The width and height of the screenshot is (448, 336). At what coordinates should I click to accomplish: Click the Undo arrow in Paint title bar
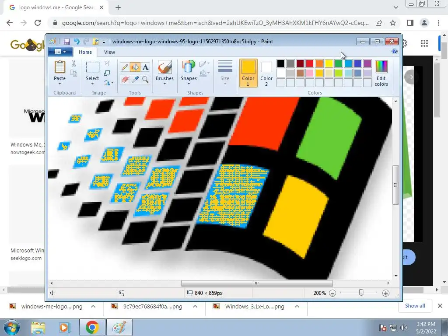(76, 42)
